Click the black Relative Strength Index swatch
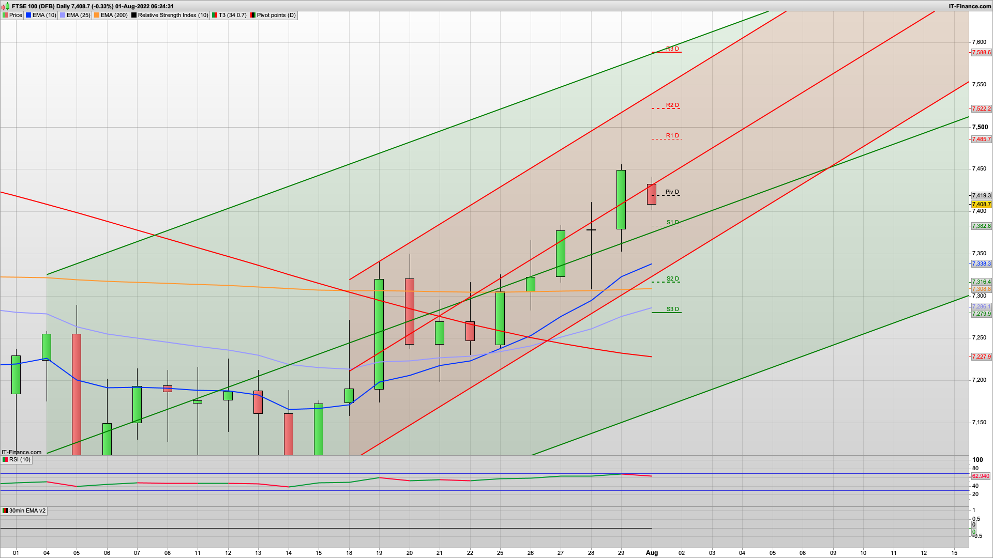The height and width of the screenshot is (558, 993). (x=134, y=15)
